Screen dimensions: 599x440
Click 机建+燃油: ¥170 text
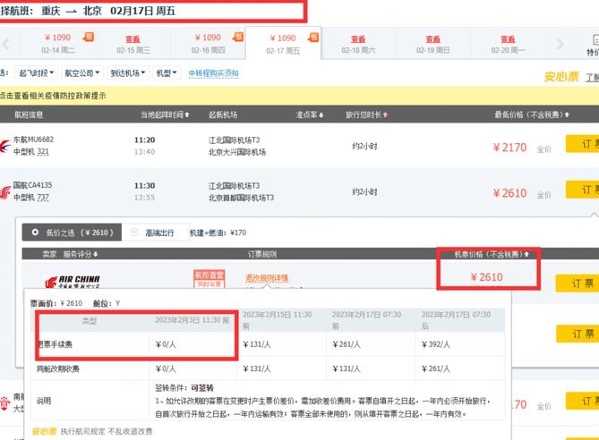click(218, 233)
